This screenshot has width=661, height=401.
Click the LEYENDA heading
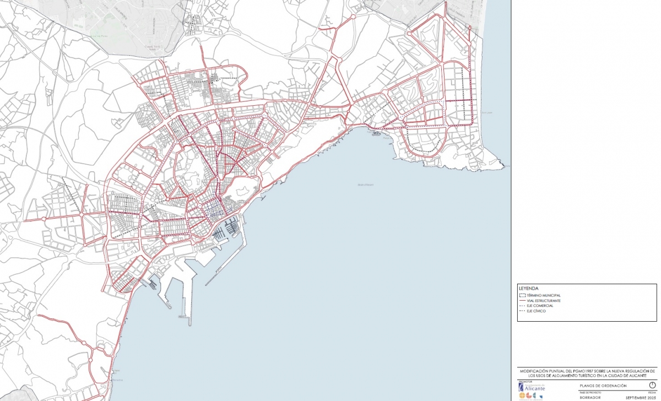coord(529,289)
